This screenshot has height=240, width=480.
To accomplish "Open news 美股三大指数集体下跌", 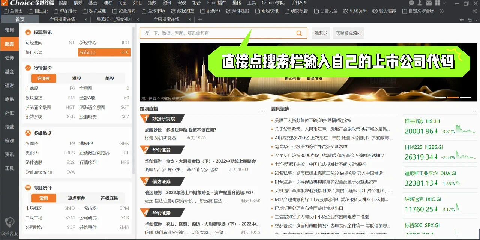I will pyautogui.click(x=313, y=120).
